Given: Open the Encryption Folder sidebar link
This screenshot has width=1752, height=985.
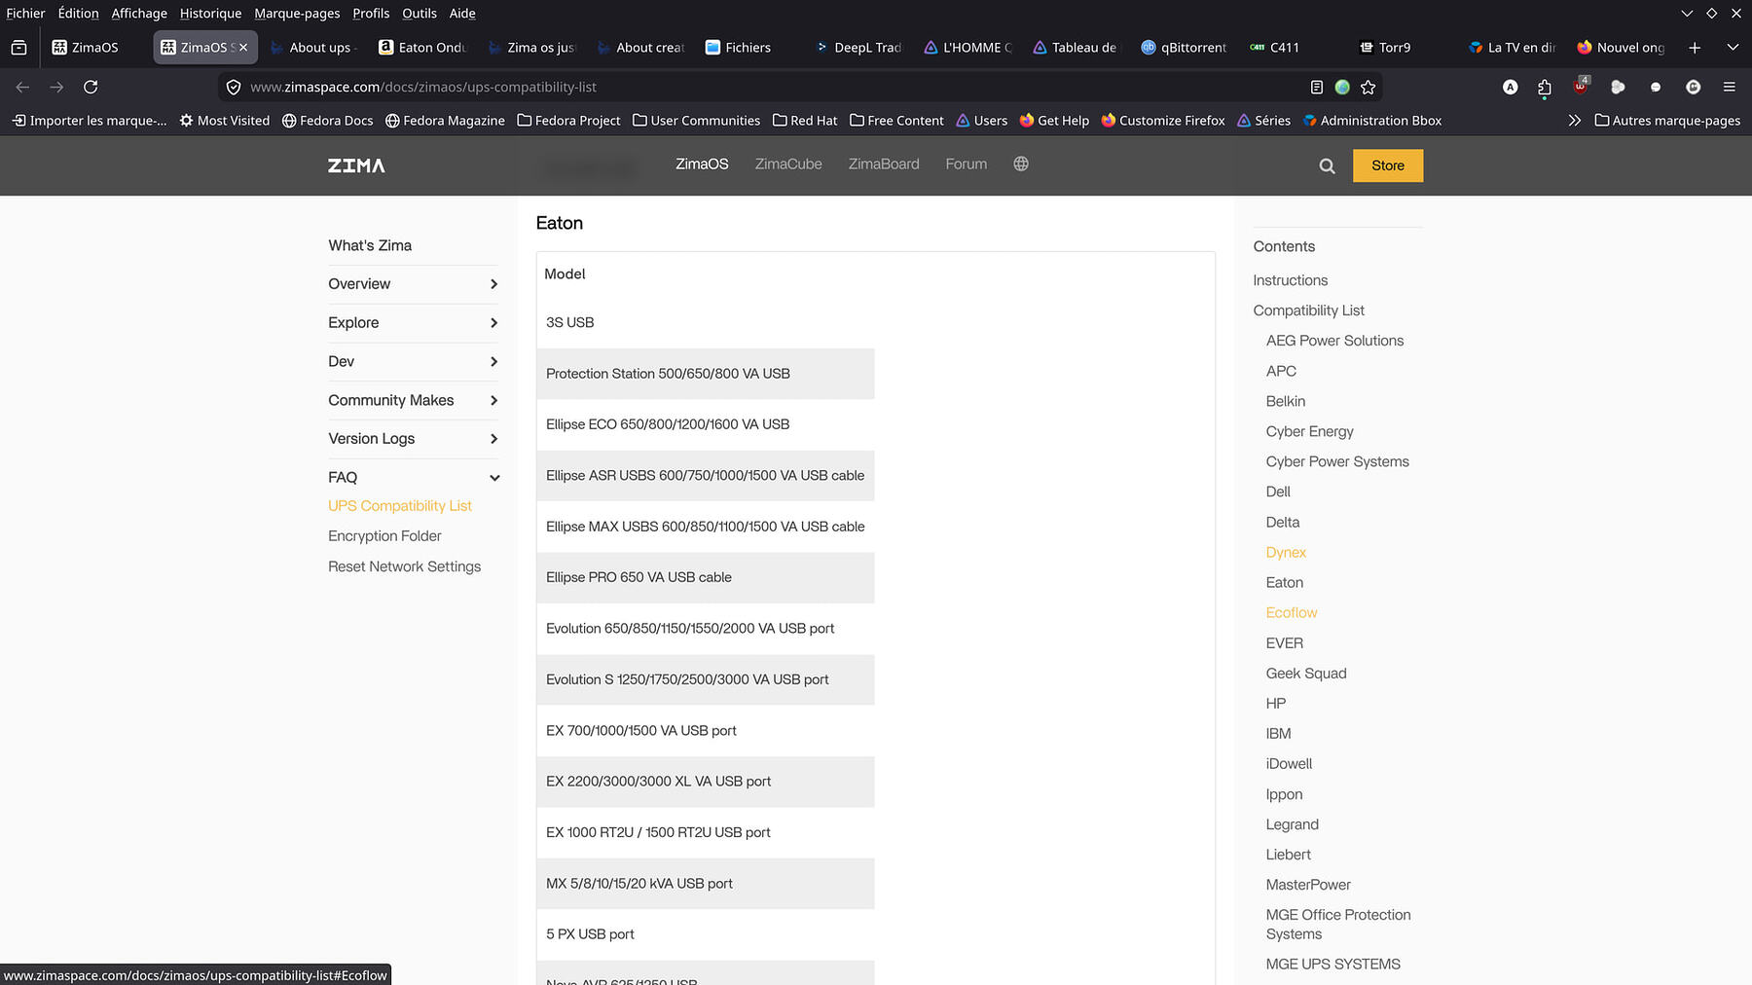Looking at the screenshot, I should tap(384, 536).
